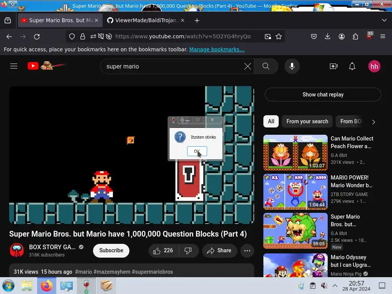Image resolution: width=392 pixels, height=294 pixels.
Task: Bookmark this page with the star icon
Action: pos(279,36)
